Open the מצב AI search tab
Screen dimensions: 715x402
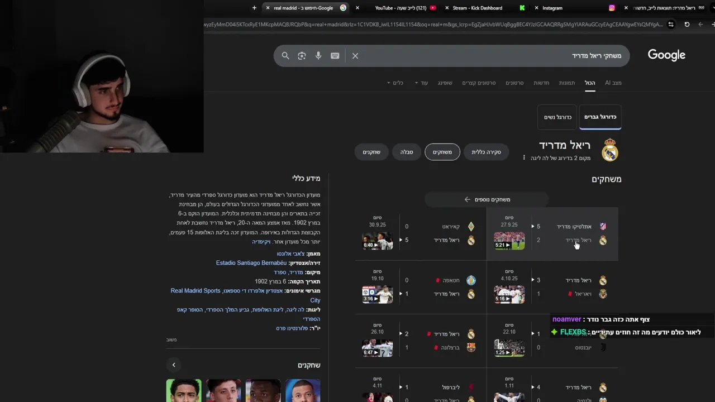coord(613,83)
